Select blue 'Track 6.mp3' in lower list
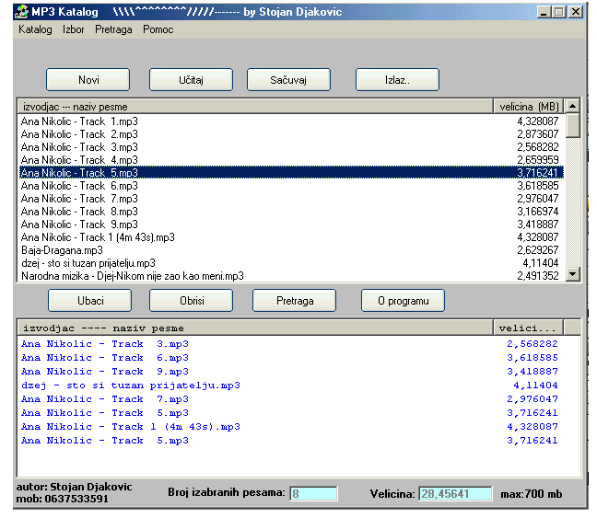 click(x=289, y=358)
